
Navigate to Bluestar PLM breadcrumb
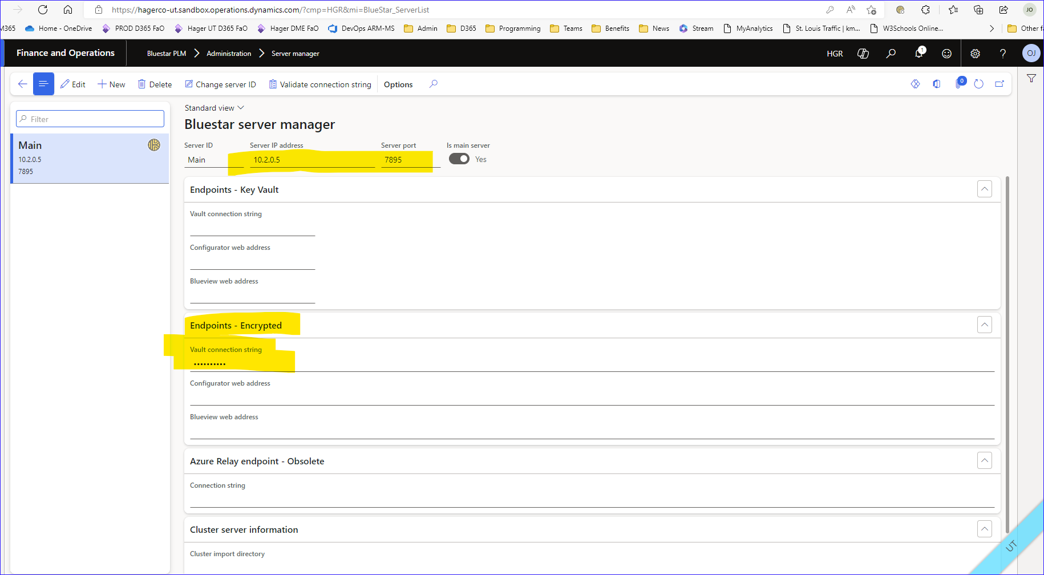(x=167, y=53)
